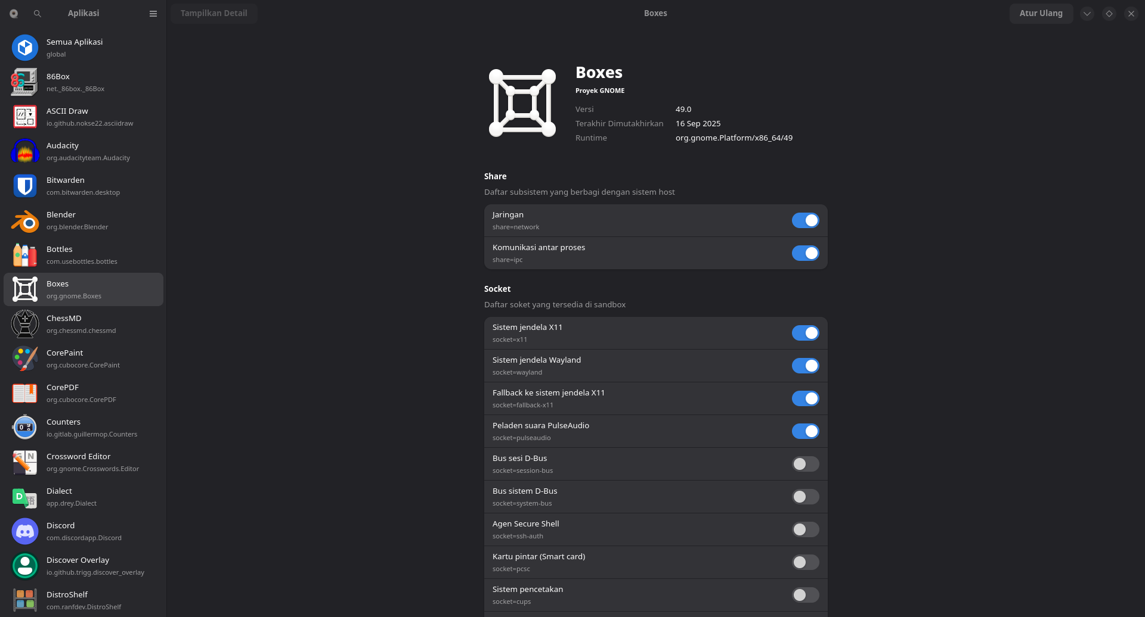The height and width of the screenshot is (617, 1145).
Task: Click the Bottles app icon
Action: [25, 255]
